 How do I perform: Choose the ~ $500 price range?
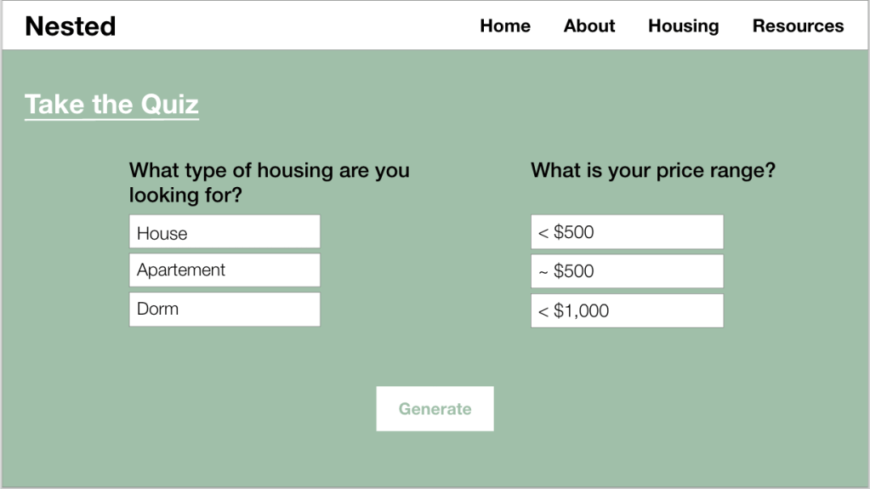click(627, 271)
